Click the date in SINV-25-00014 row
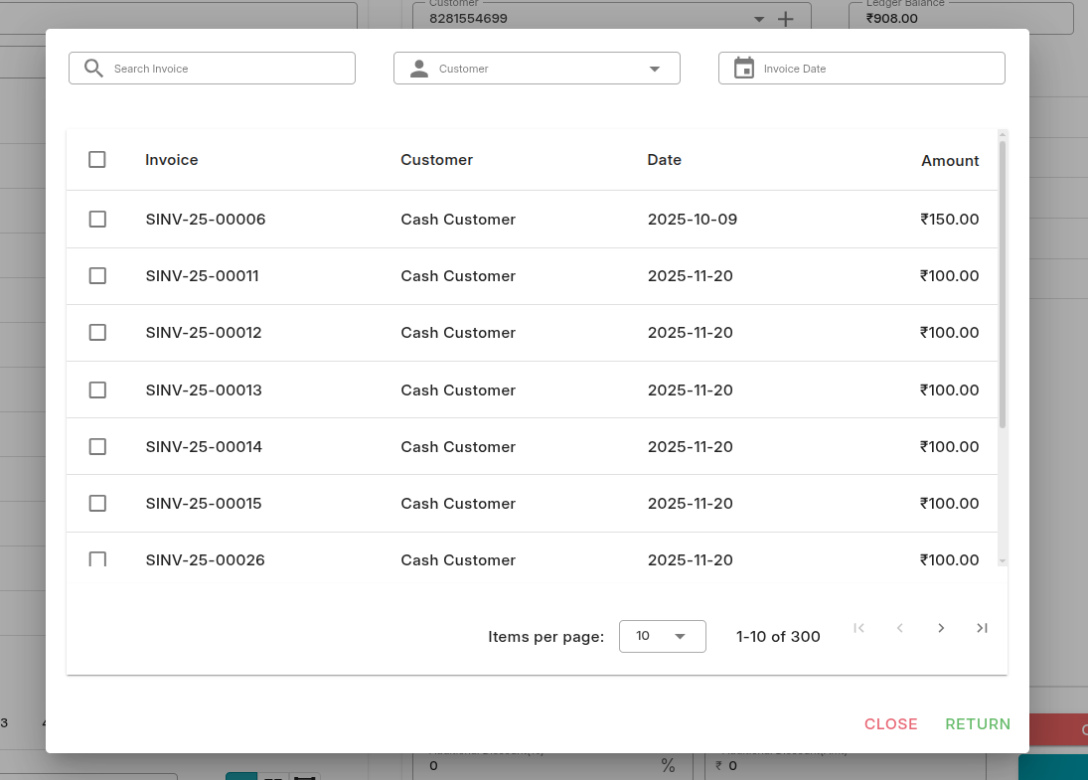1088x780 pixels. pos(691,447)
